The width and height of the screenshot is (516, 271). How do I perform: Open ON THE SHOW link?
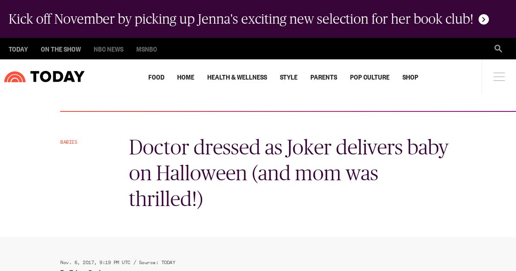click(61, 49)
